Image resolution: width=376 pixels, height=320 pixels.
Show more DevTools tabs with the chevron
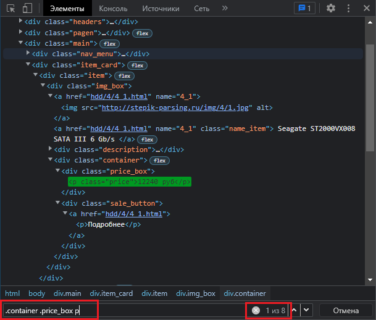coord(225,8)
